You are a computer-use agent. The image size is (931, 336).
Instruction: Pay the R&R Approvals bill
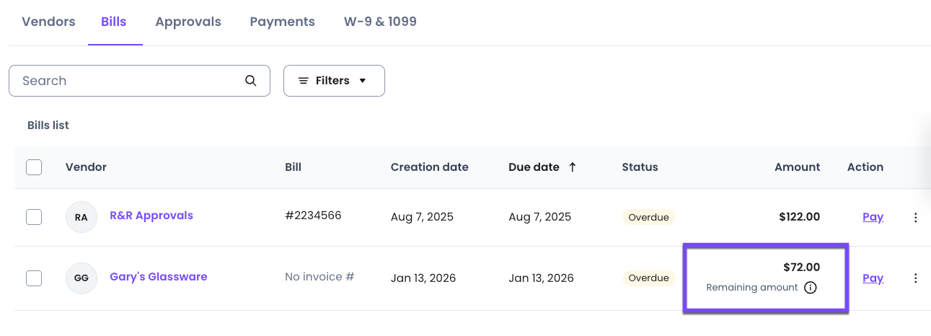(x=873, y=217)
